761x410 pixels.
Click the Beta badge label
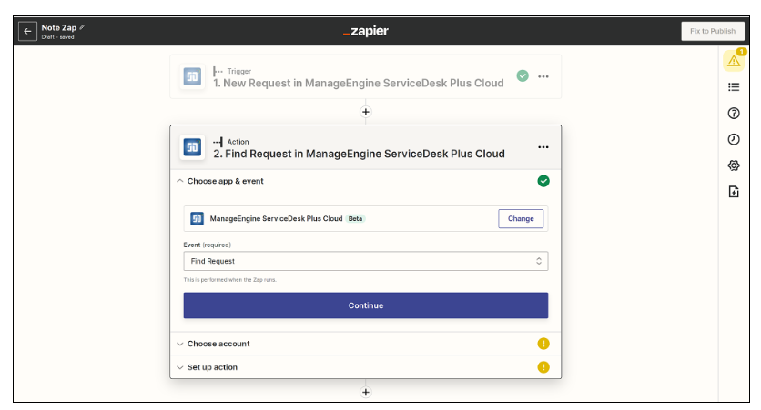pyautogui.click(x=355, y=218)
